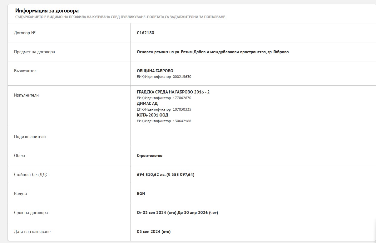Select the contract subject text about Евтим Дабев
The width and height of the screenshot is (376, 243).
pyautogui.click(x=212, y=52)
